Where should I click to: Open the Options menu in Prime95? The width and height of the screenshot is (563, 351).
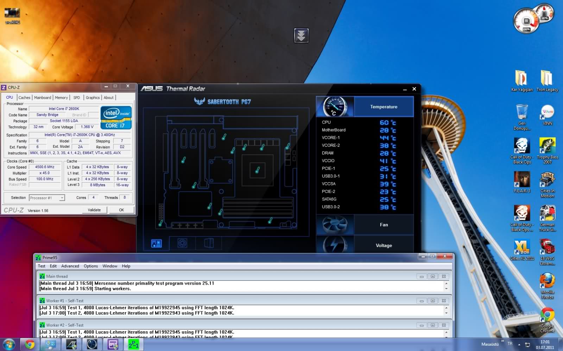91,266
